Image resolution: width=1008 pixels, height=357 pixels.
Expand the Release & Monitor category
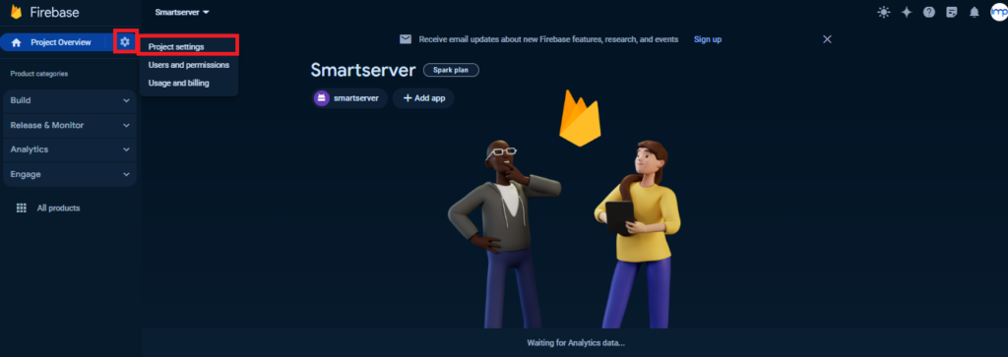(70, 125)
